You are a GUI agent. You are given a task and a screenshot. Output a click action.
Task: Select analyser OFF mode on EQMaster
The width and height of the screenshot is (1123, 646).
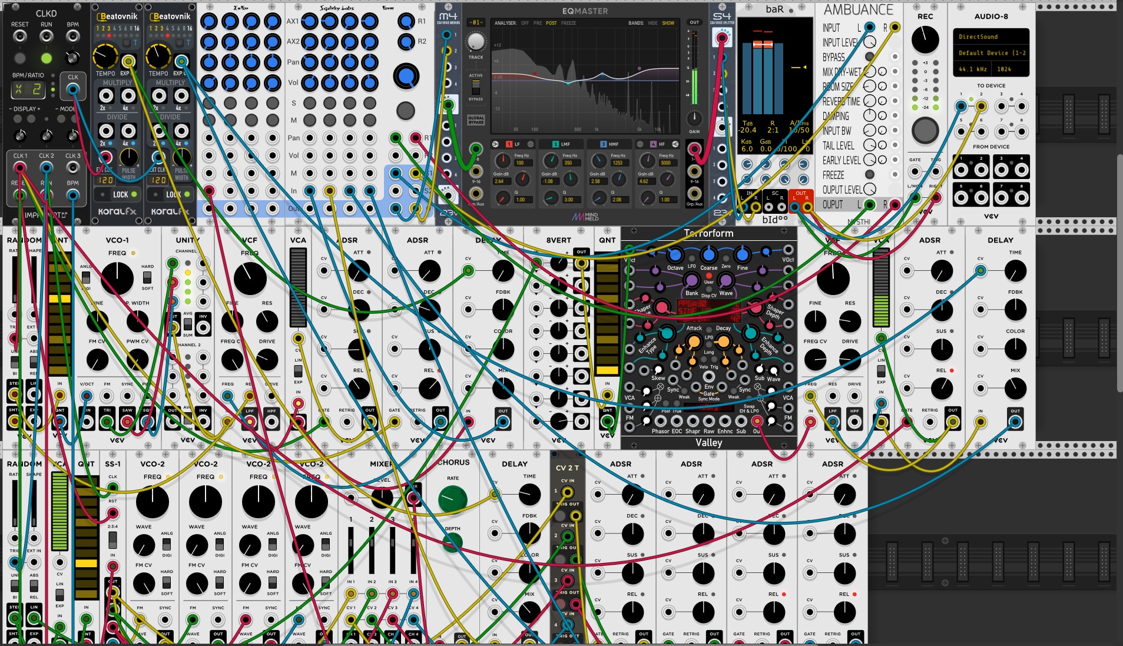(x=525, y=23)
